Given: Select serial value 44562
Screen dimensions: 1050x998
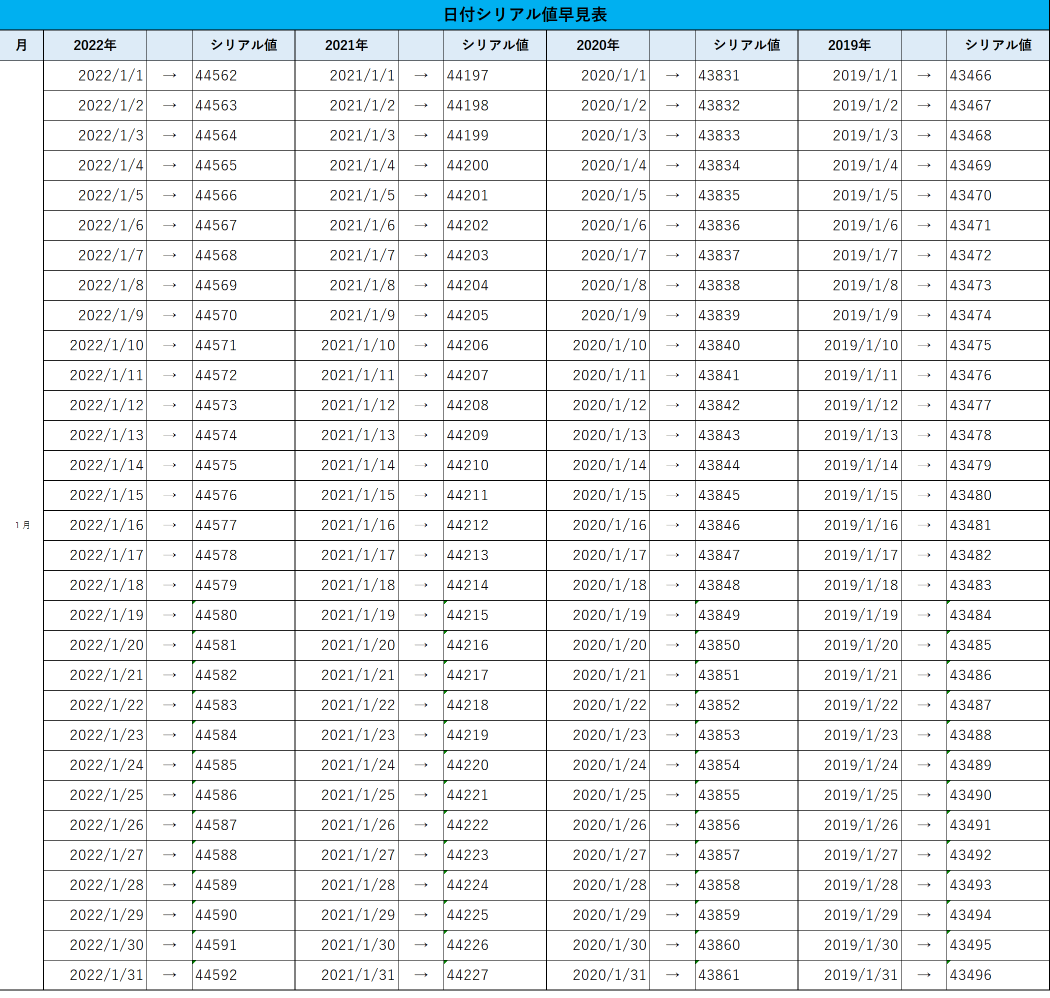Looking at the screenshot, I should coord(243,75).
